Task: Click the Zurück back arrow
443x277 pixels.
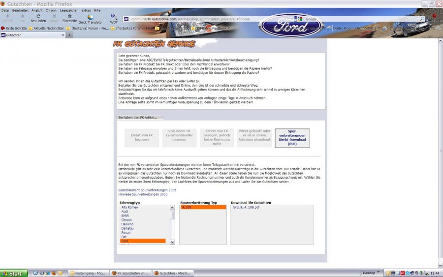Action: point(8,16)
